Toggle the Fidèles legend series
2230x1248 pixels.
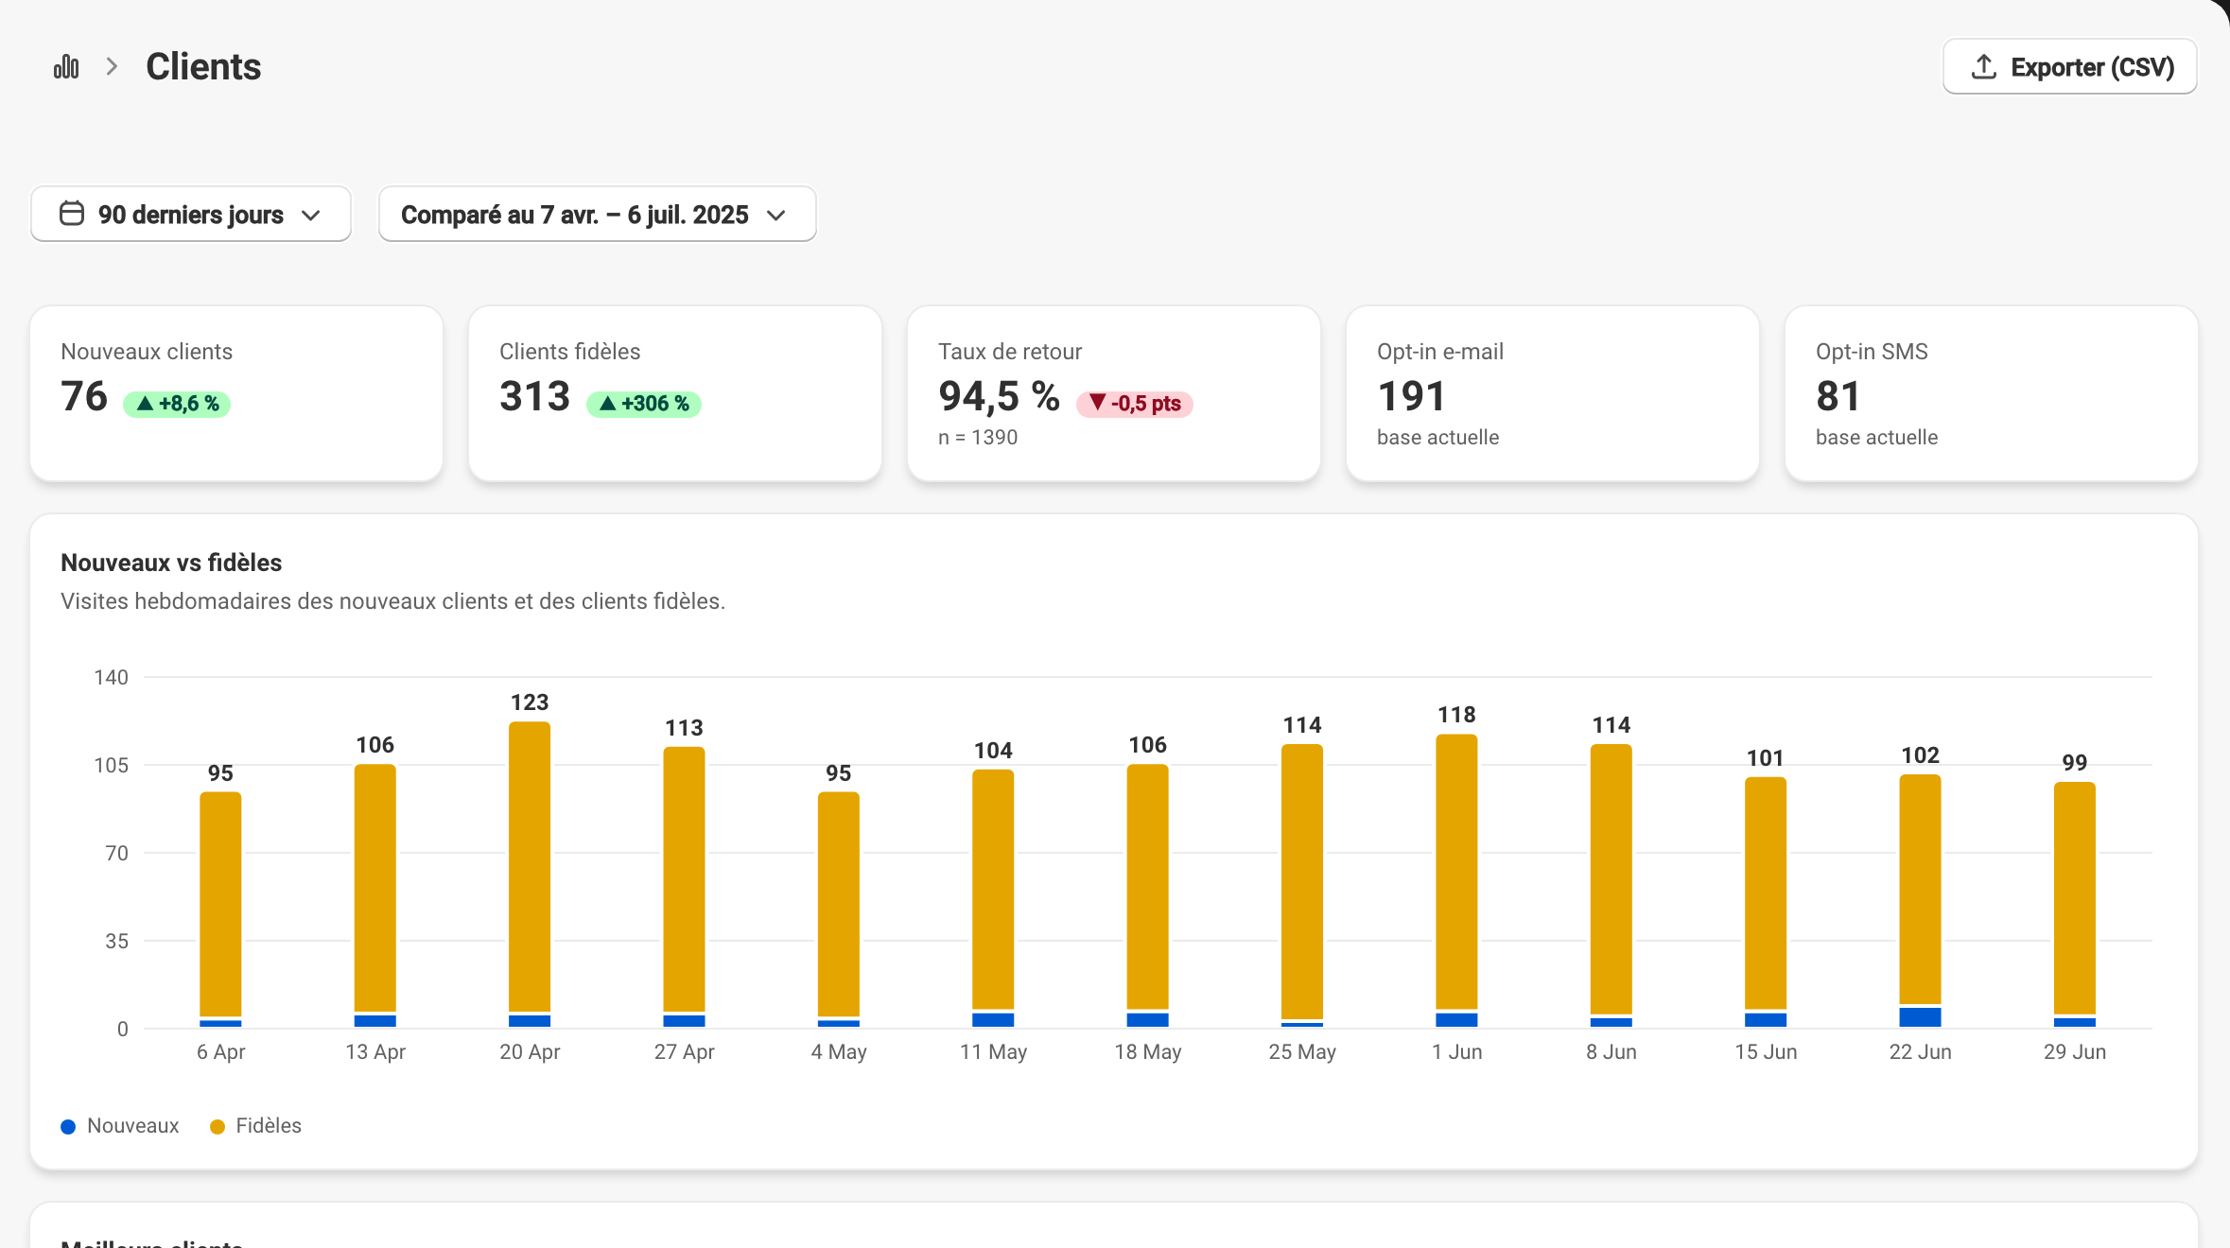tap(256, 1126)
